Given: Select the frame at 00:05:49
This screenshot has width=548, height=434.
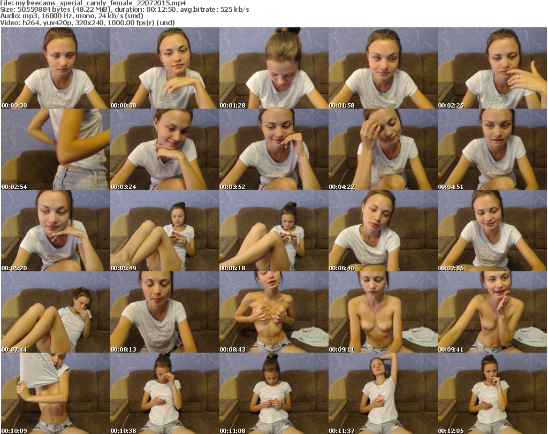Looking at the screenshot, I should coord(165,231).
